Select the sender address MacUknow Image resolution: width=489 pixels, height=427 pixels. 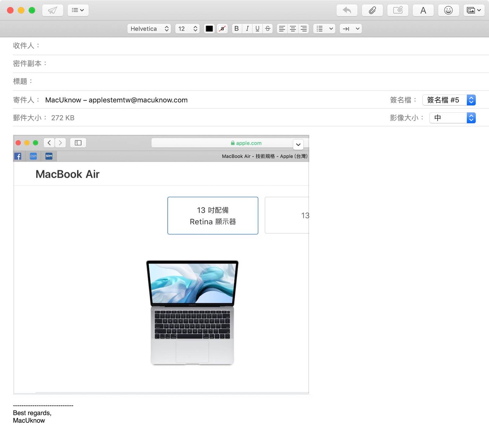coord(116,100)
